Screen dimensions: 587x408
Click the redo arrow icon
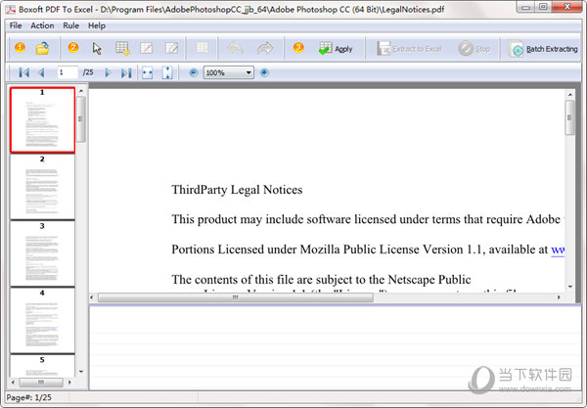265,48
